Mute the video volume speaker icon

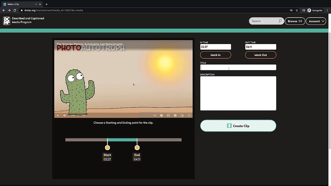pyautogui.click(x=64, y=115)
